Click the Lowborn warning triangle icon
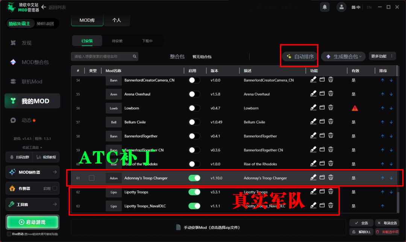This screenshot has height=242, width=406. tap(355, 108)
